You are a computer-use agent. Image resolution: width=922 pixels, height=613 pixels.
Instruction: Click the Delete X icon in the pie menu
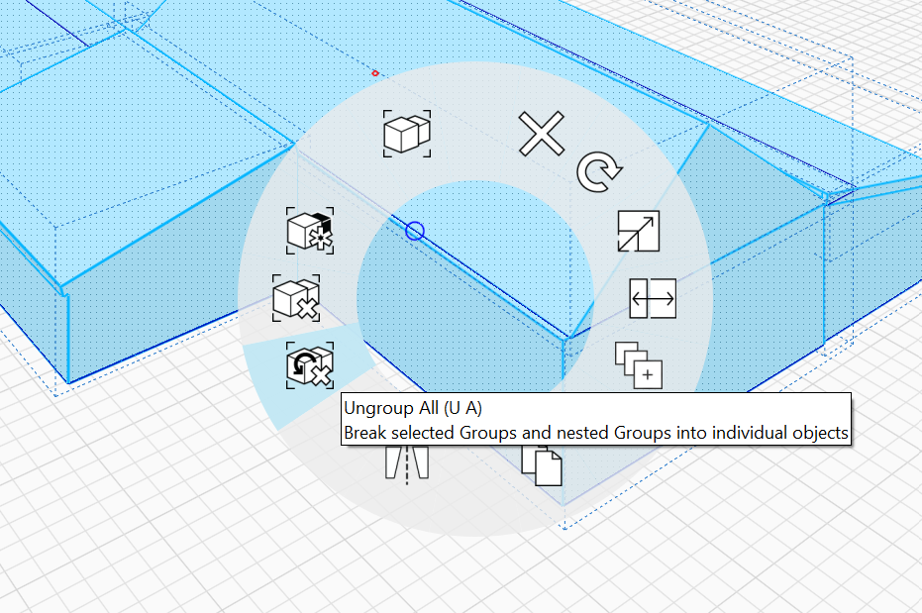[541, 135]
